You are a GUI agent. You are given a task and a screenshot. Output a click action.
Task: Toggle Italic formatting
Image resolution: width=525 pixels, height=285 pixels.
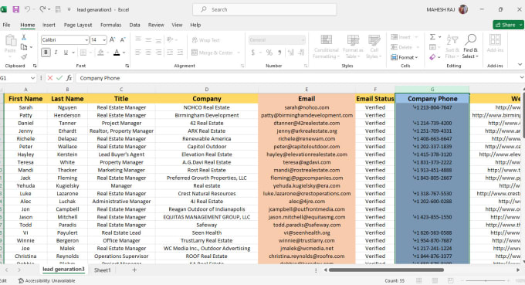pyautogui.click(x=56, y=53)
